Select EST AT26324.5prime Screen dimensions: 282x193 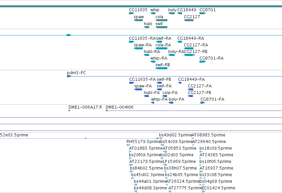click(167, 185)
